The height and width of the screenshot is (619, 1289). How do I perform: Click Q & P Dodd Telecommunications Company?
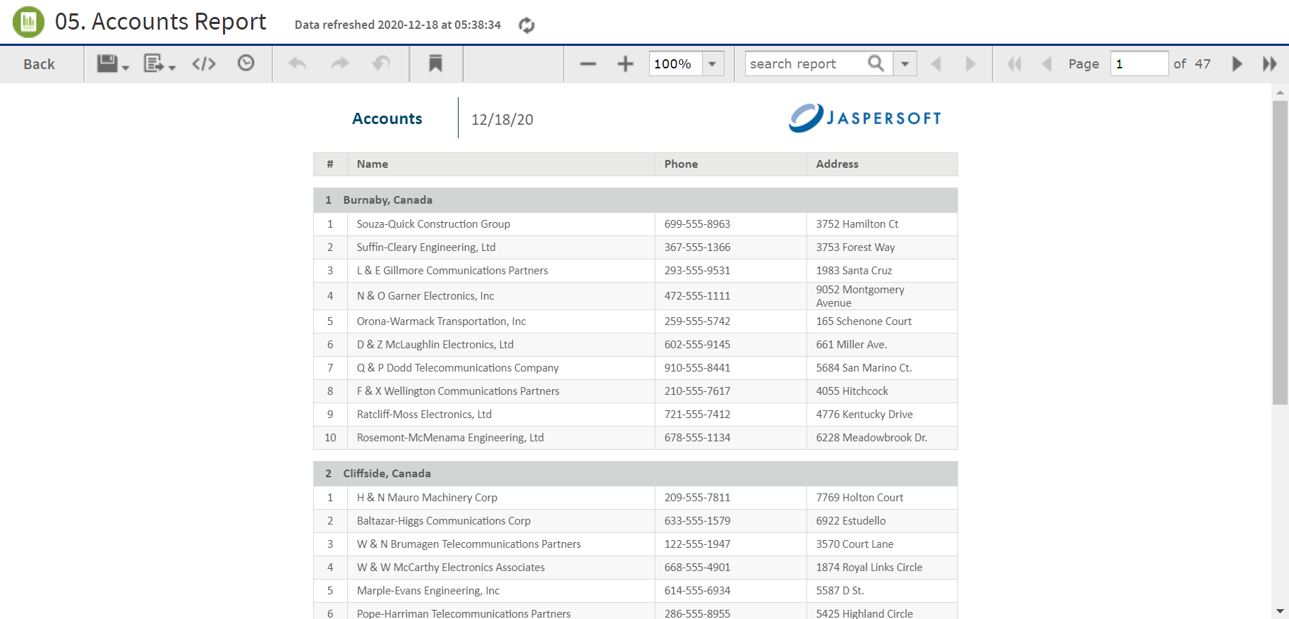[x=458, y=368]
